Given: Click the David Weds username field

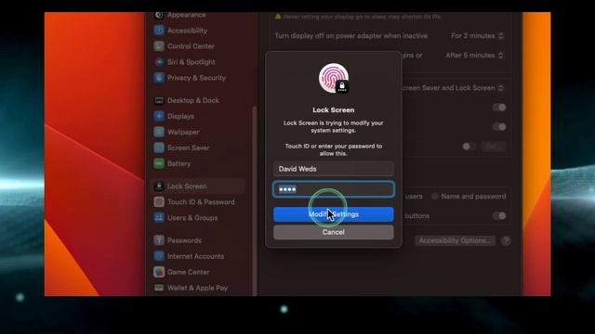Looking at the screenshot, I should pos(334,169).
